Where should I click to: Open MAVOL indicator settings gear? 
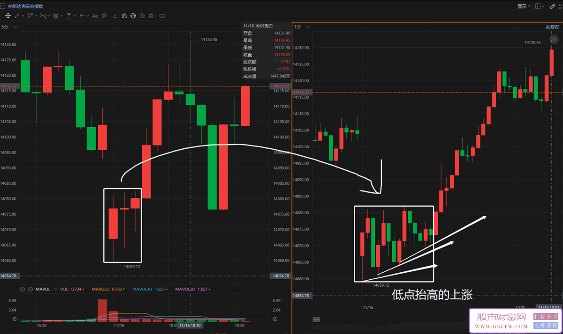23,289
